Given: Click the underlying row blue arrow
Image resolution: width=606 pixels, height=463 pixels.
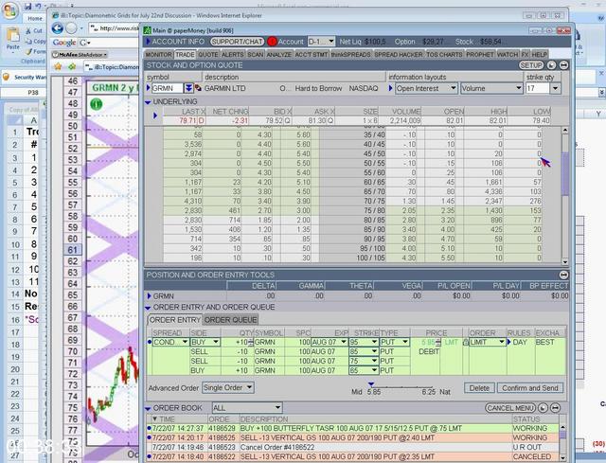Looking at the screenshot, I should (155, 116).
